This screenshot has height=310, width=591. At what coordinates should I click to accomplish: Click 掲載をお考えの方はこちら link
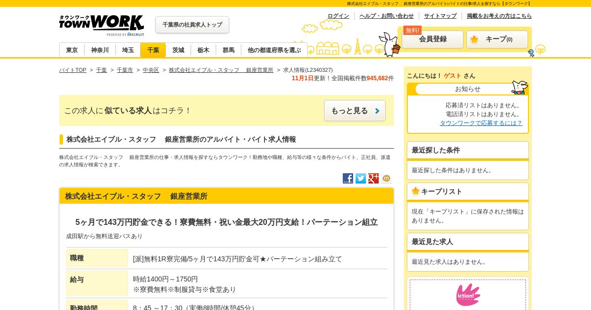tap(499, 16)
